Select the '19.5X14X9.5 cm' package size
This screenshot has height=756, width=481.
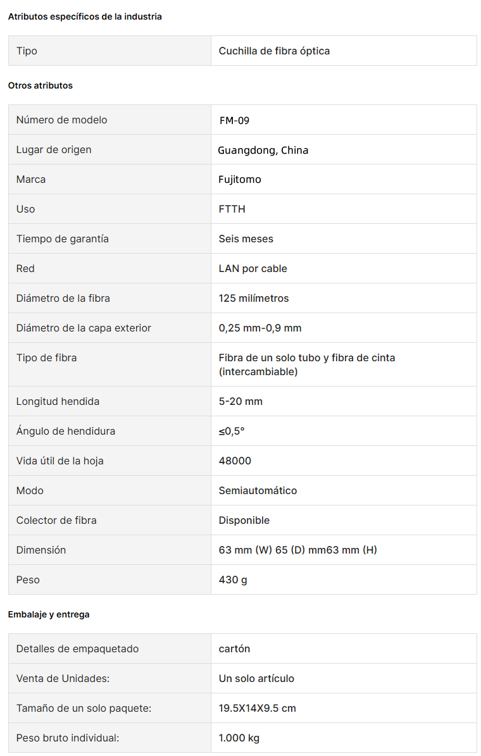click(257, 709)
